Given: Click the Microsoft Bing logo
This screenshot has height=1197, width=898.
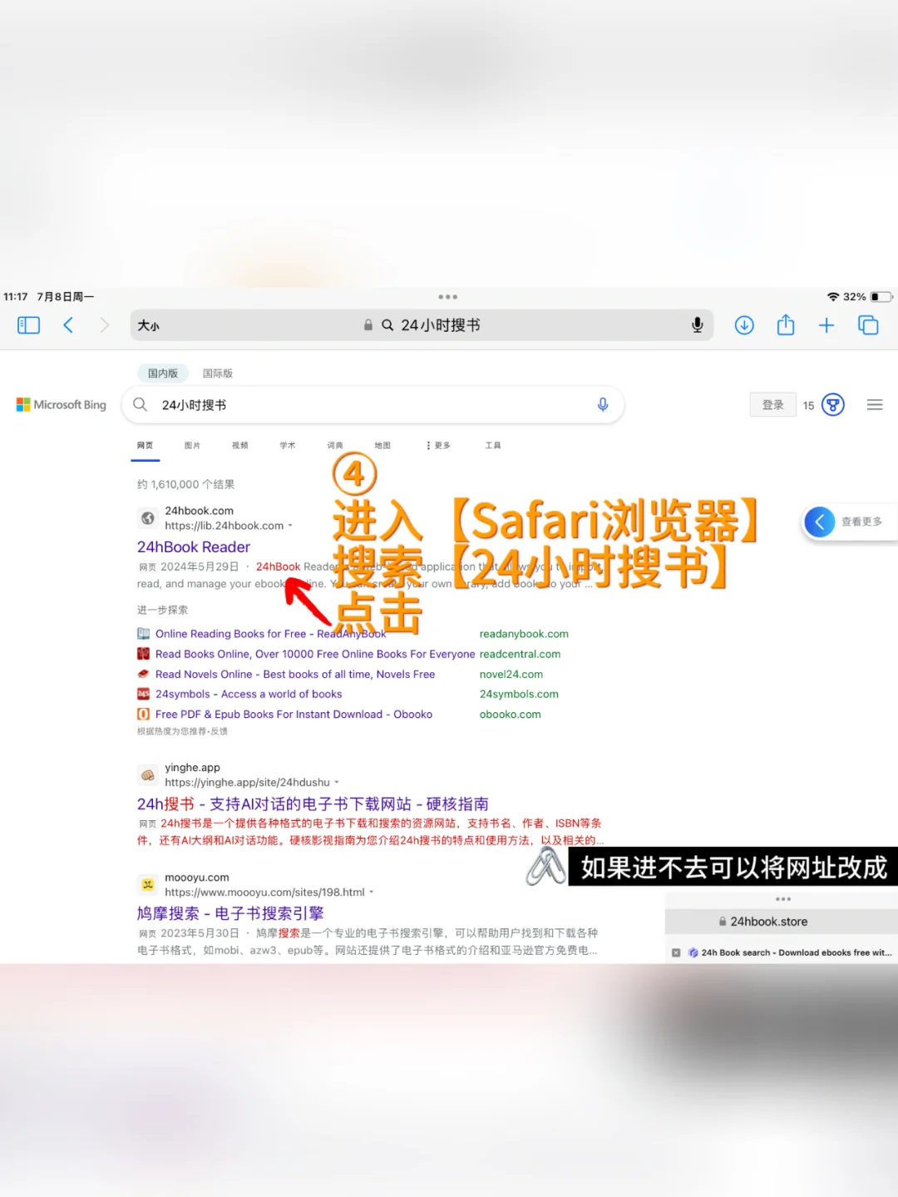Looking at the screenshot, I should coord(62,405).
